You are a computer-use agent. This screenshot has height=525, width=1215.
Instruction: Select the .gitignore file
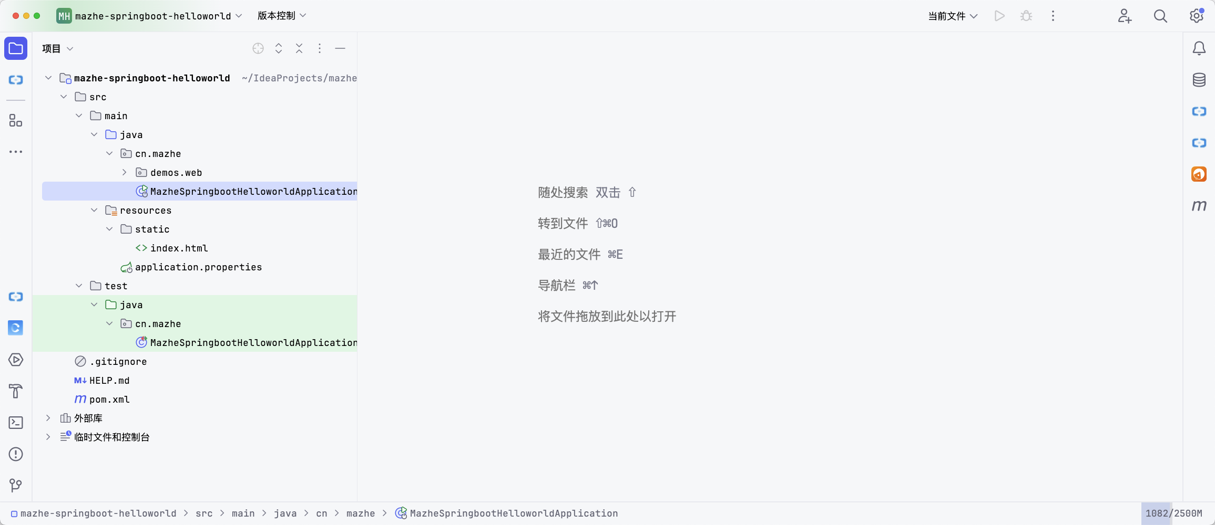tap(118, 361)
